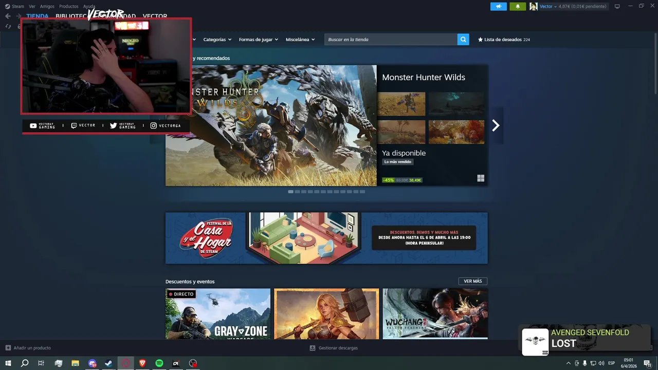Image resolution: width=658 pixels, height=370 pixels.
Task: Click the plus icon beside Añadir un producto
Action: [x=8, y=348]
